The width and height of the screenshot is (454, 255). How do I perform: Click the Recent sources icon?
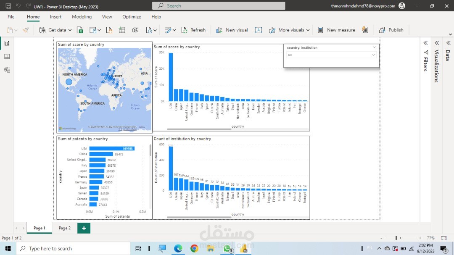pos(149,30)
